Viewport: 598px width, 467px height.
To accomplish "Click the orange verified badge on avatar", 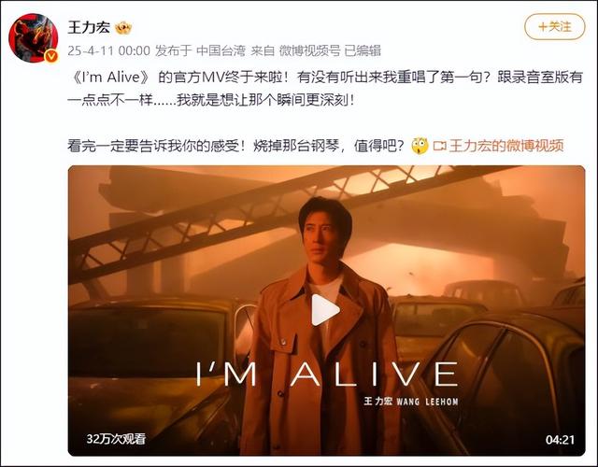I will [x=50, y=56].
